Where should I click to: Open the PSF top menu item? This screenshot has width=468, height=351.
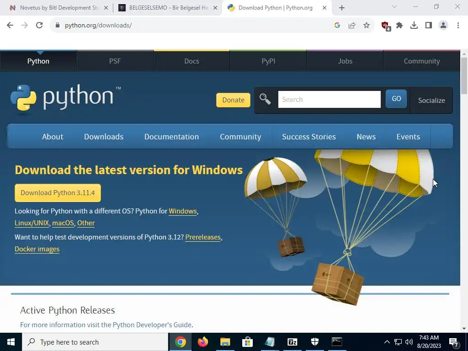[115, 61]
